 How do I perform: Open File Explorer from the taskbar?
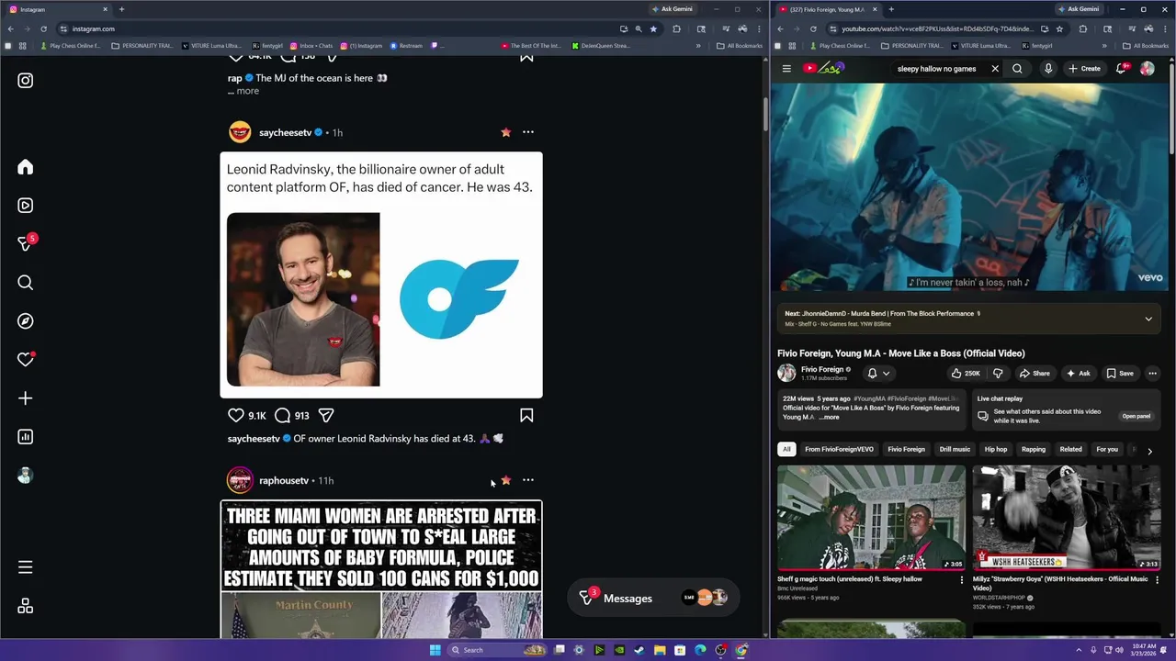(660, 650)
